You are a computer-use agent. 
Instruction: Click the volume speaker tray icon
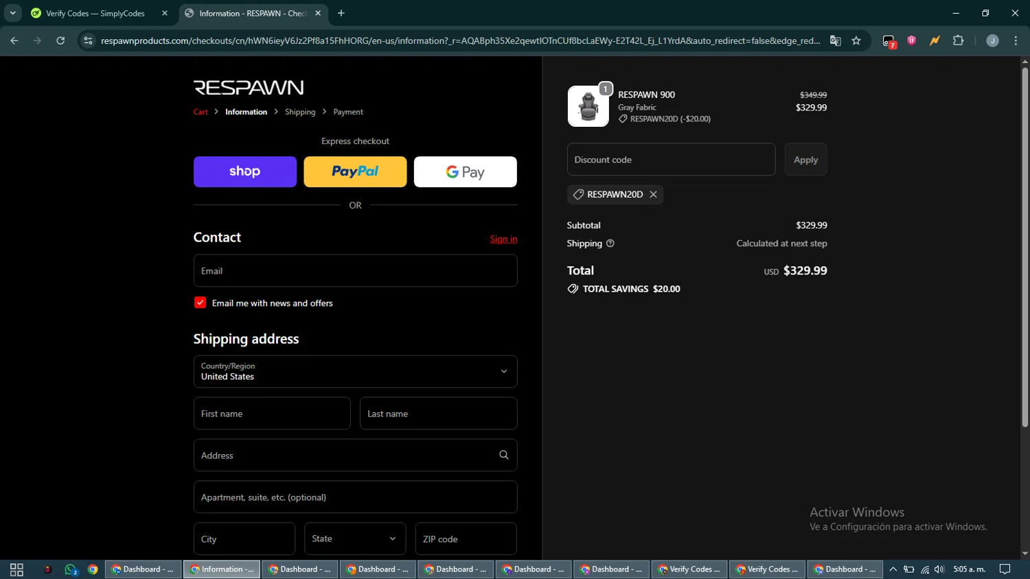pyautogui.click(x=939, y=569)
